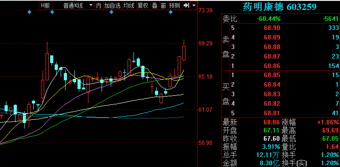This screenshot has height=167, width=340.
Task: Click the 买盘 section label
Action: [226, 94]
